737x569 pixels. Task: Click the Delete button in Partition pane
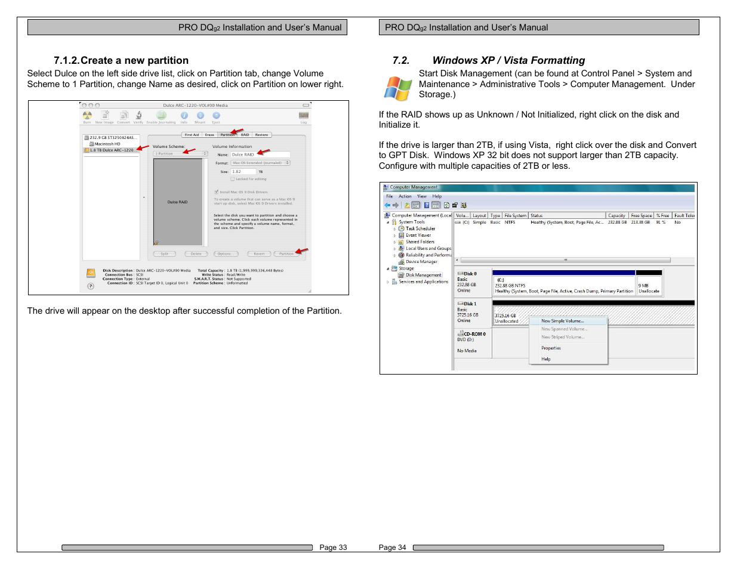(196, 253)
